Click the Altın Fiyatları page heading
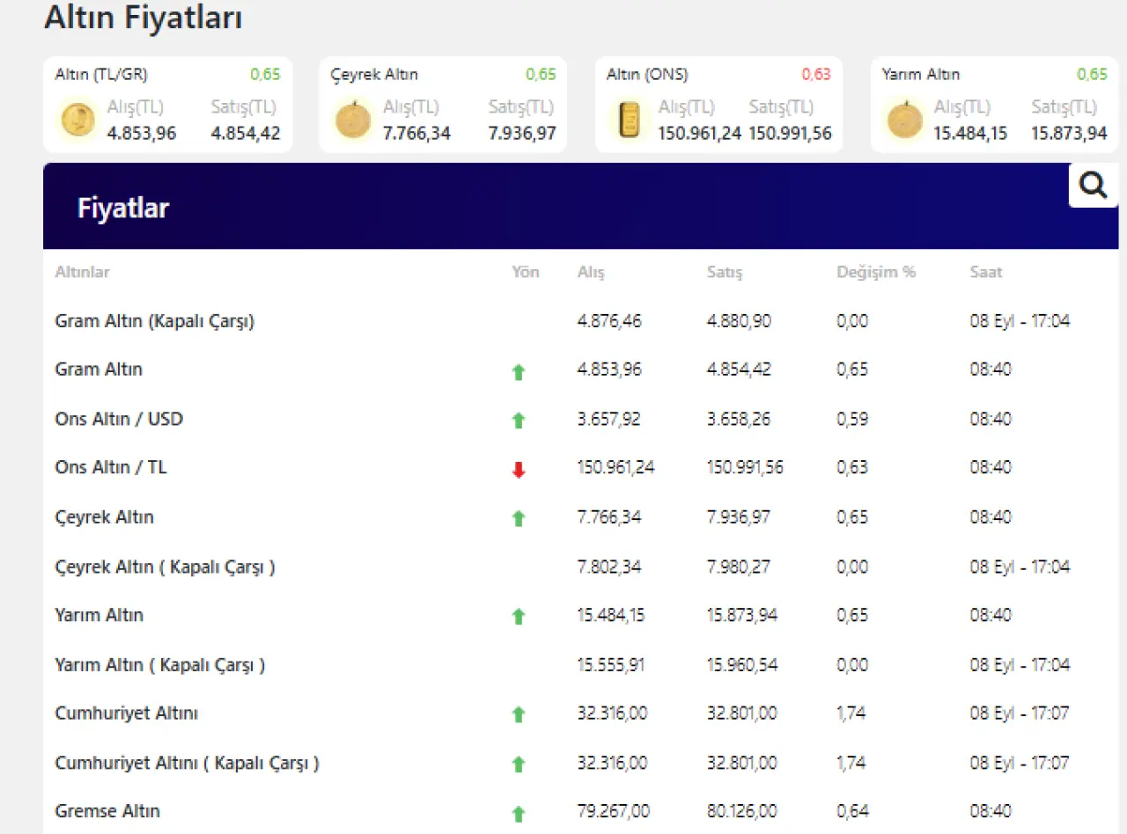The width and height of the screenshot is (1127, 834). [x=143, y=17]
